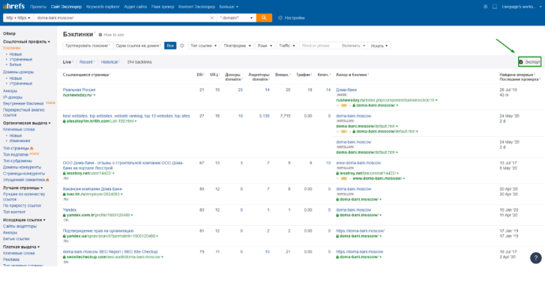The image size is (545, 282).
Task: Click the lock icon before lesstroy.net/user
Action: tap(64, 173)
